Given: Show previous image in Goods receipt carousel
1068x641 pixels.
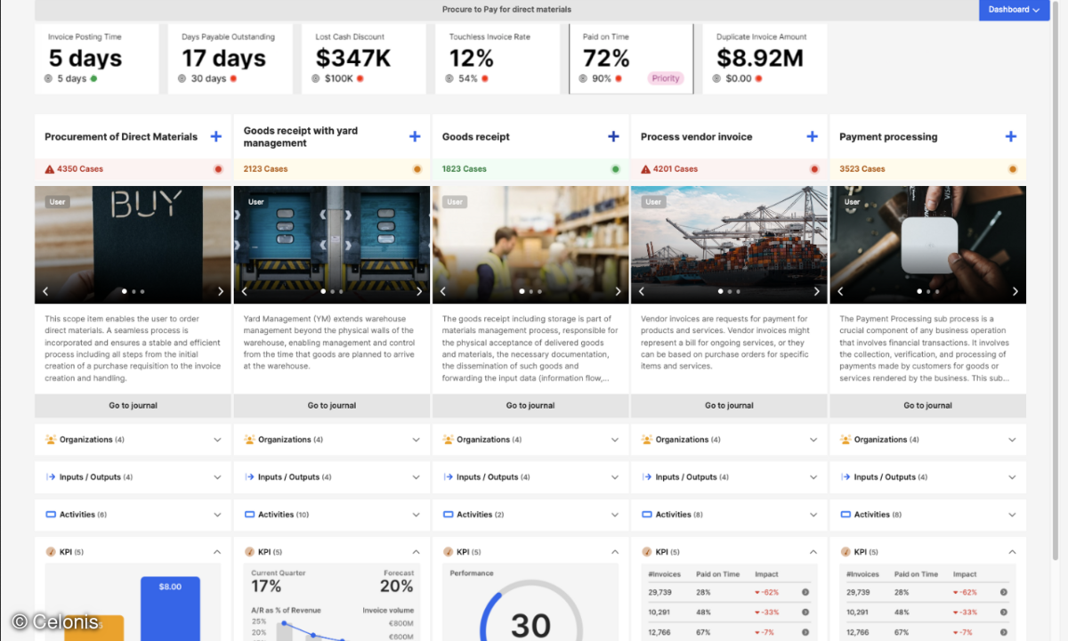Looking at the screenshot, I should (x=443, y=291).
